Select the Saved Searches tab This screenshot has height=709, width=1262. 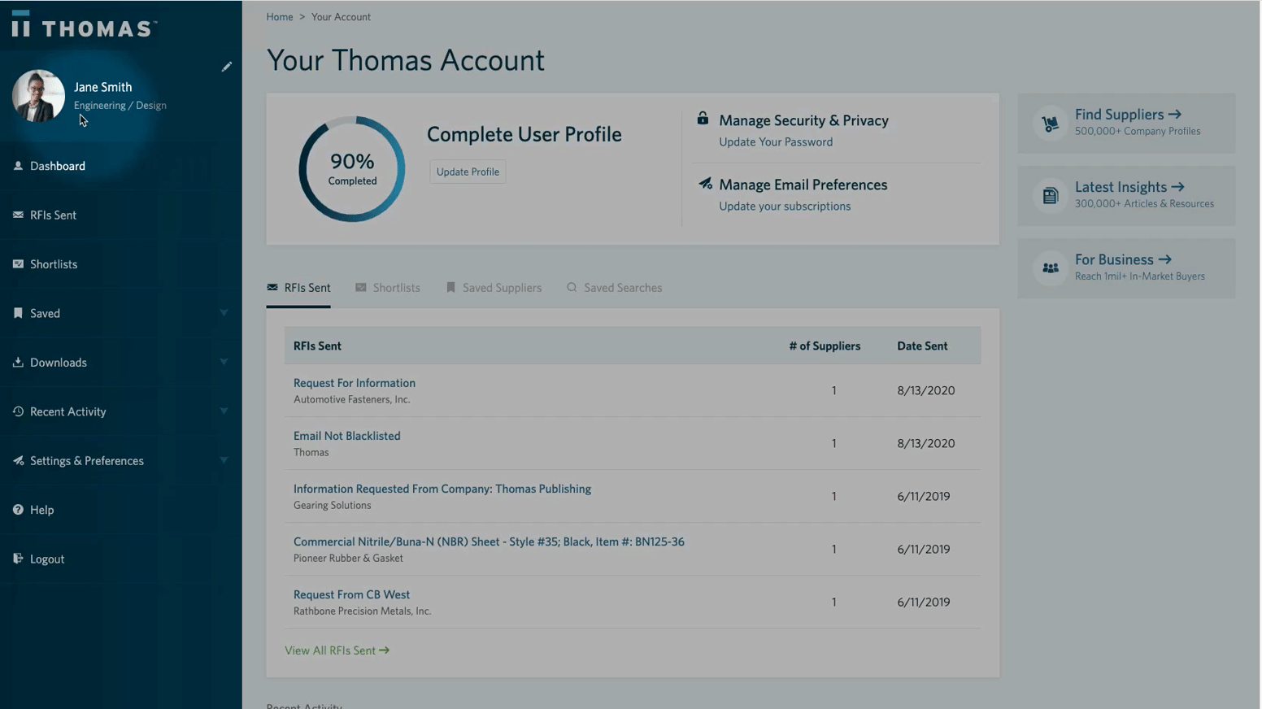(x=615, y=288)
